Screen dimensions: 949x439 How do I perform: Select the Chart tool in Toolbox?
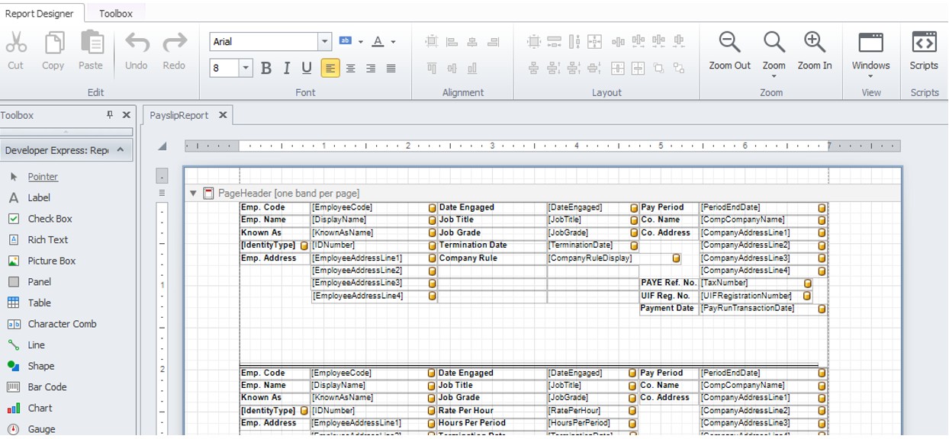[x=40, y=409]
